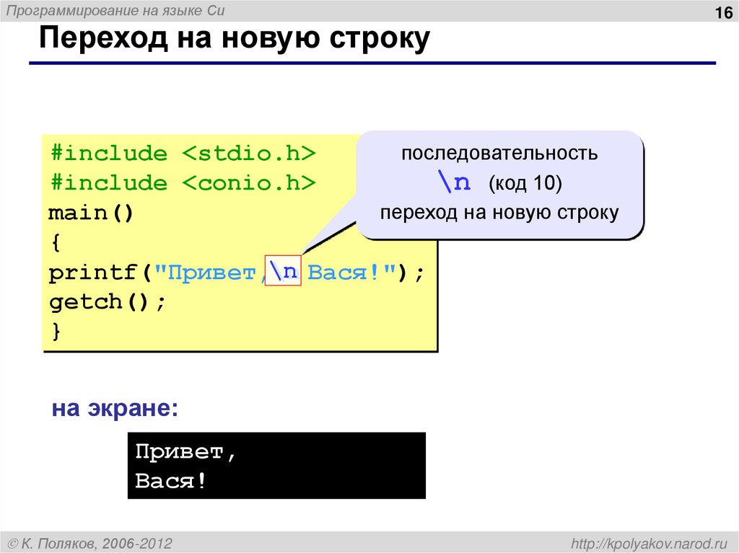Viewport: 739px width, 553px height.
Task: Click the code line "getch();"
Action: pyautogui.click(x=108, y=302)
